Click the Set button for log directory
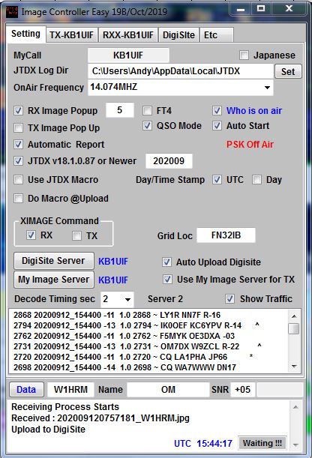The height and width of the screenshot is (458, 312). (x=288, y=71)
